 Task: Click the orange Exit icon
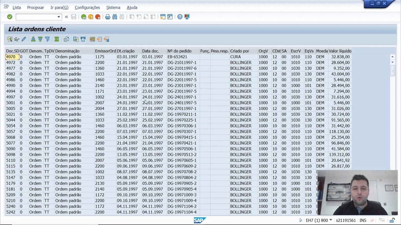click(91, 17)
